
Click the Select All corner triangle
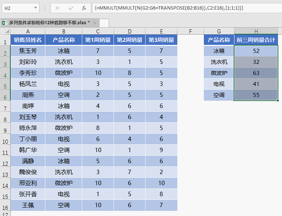pos(7,31)
